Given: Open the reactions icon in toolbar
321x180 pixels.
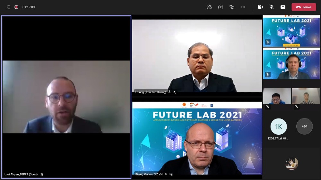Looking at the screenshot, I should click(x=232, y=7).
